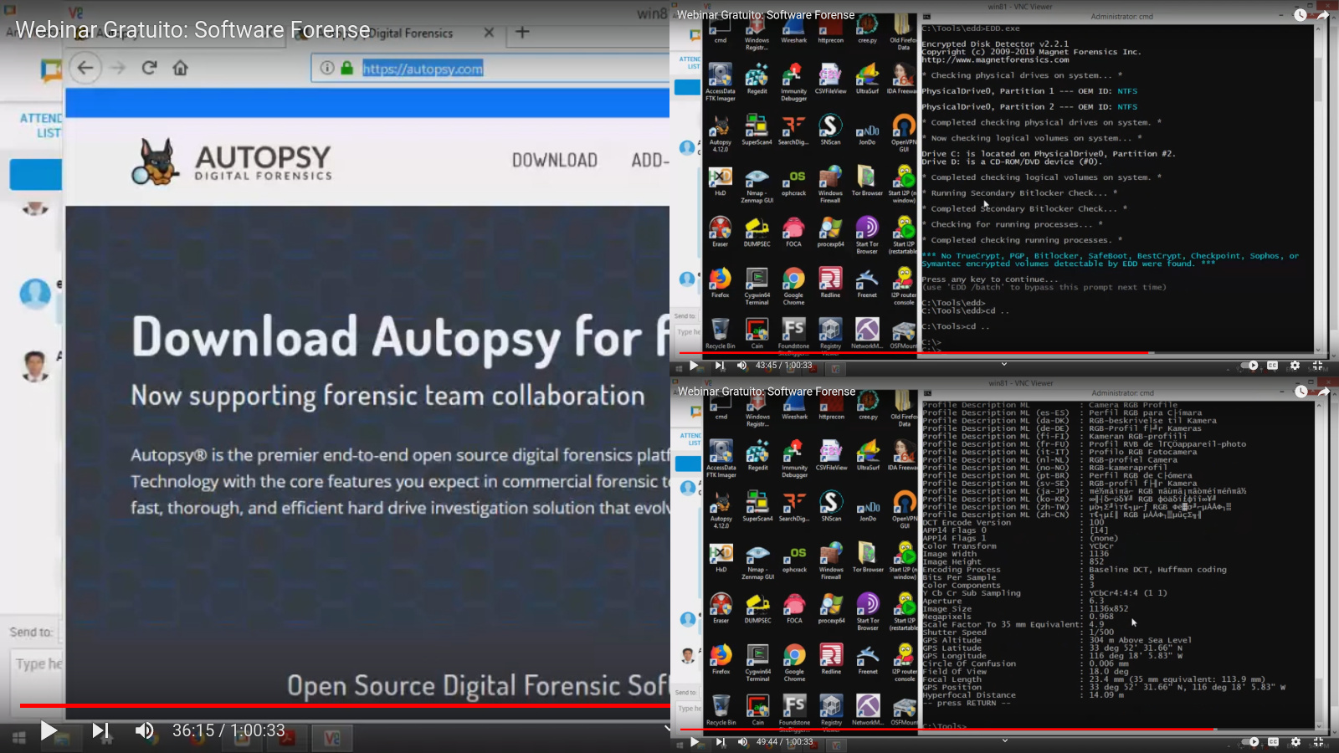Open Wireshark icon in the 43:45 video
The height and width of the screenshot is (753, 1339).
pos(794,30)
